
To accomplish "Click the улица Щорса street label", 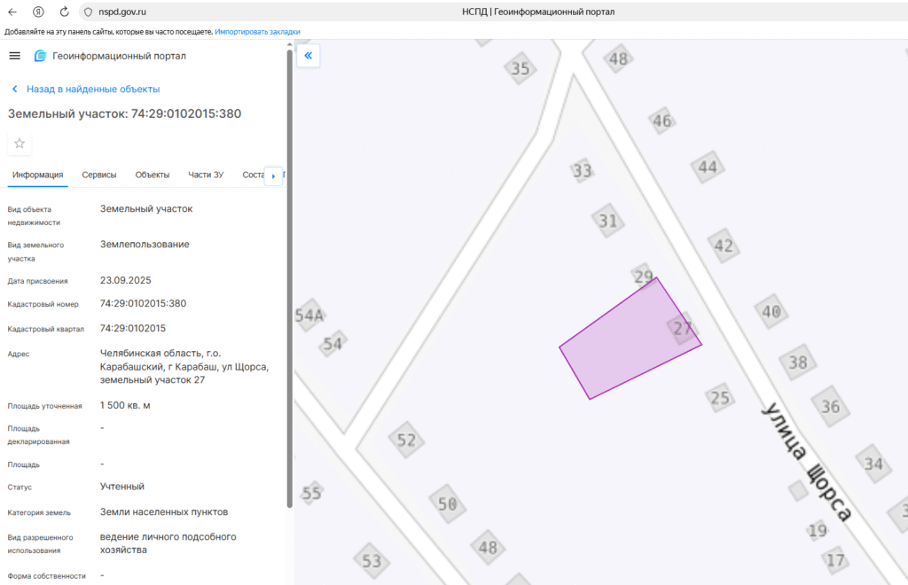I will point(807,461).
